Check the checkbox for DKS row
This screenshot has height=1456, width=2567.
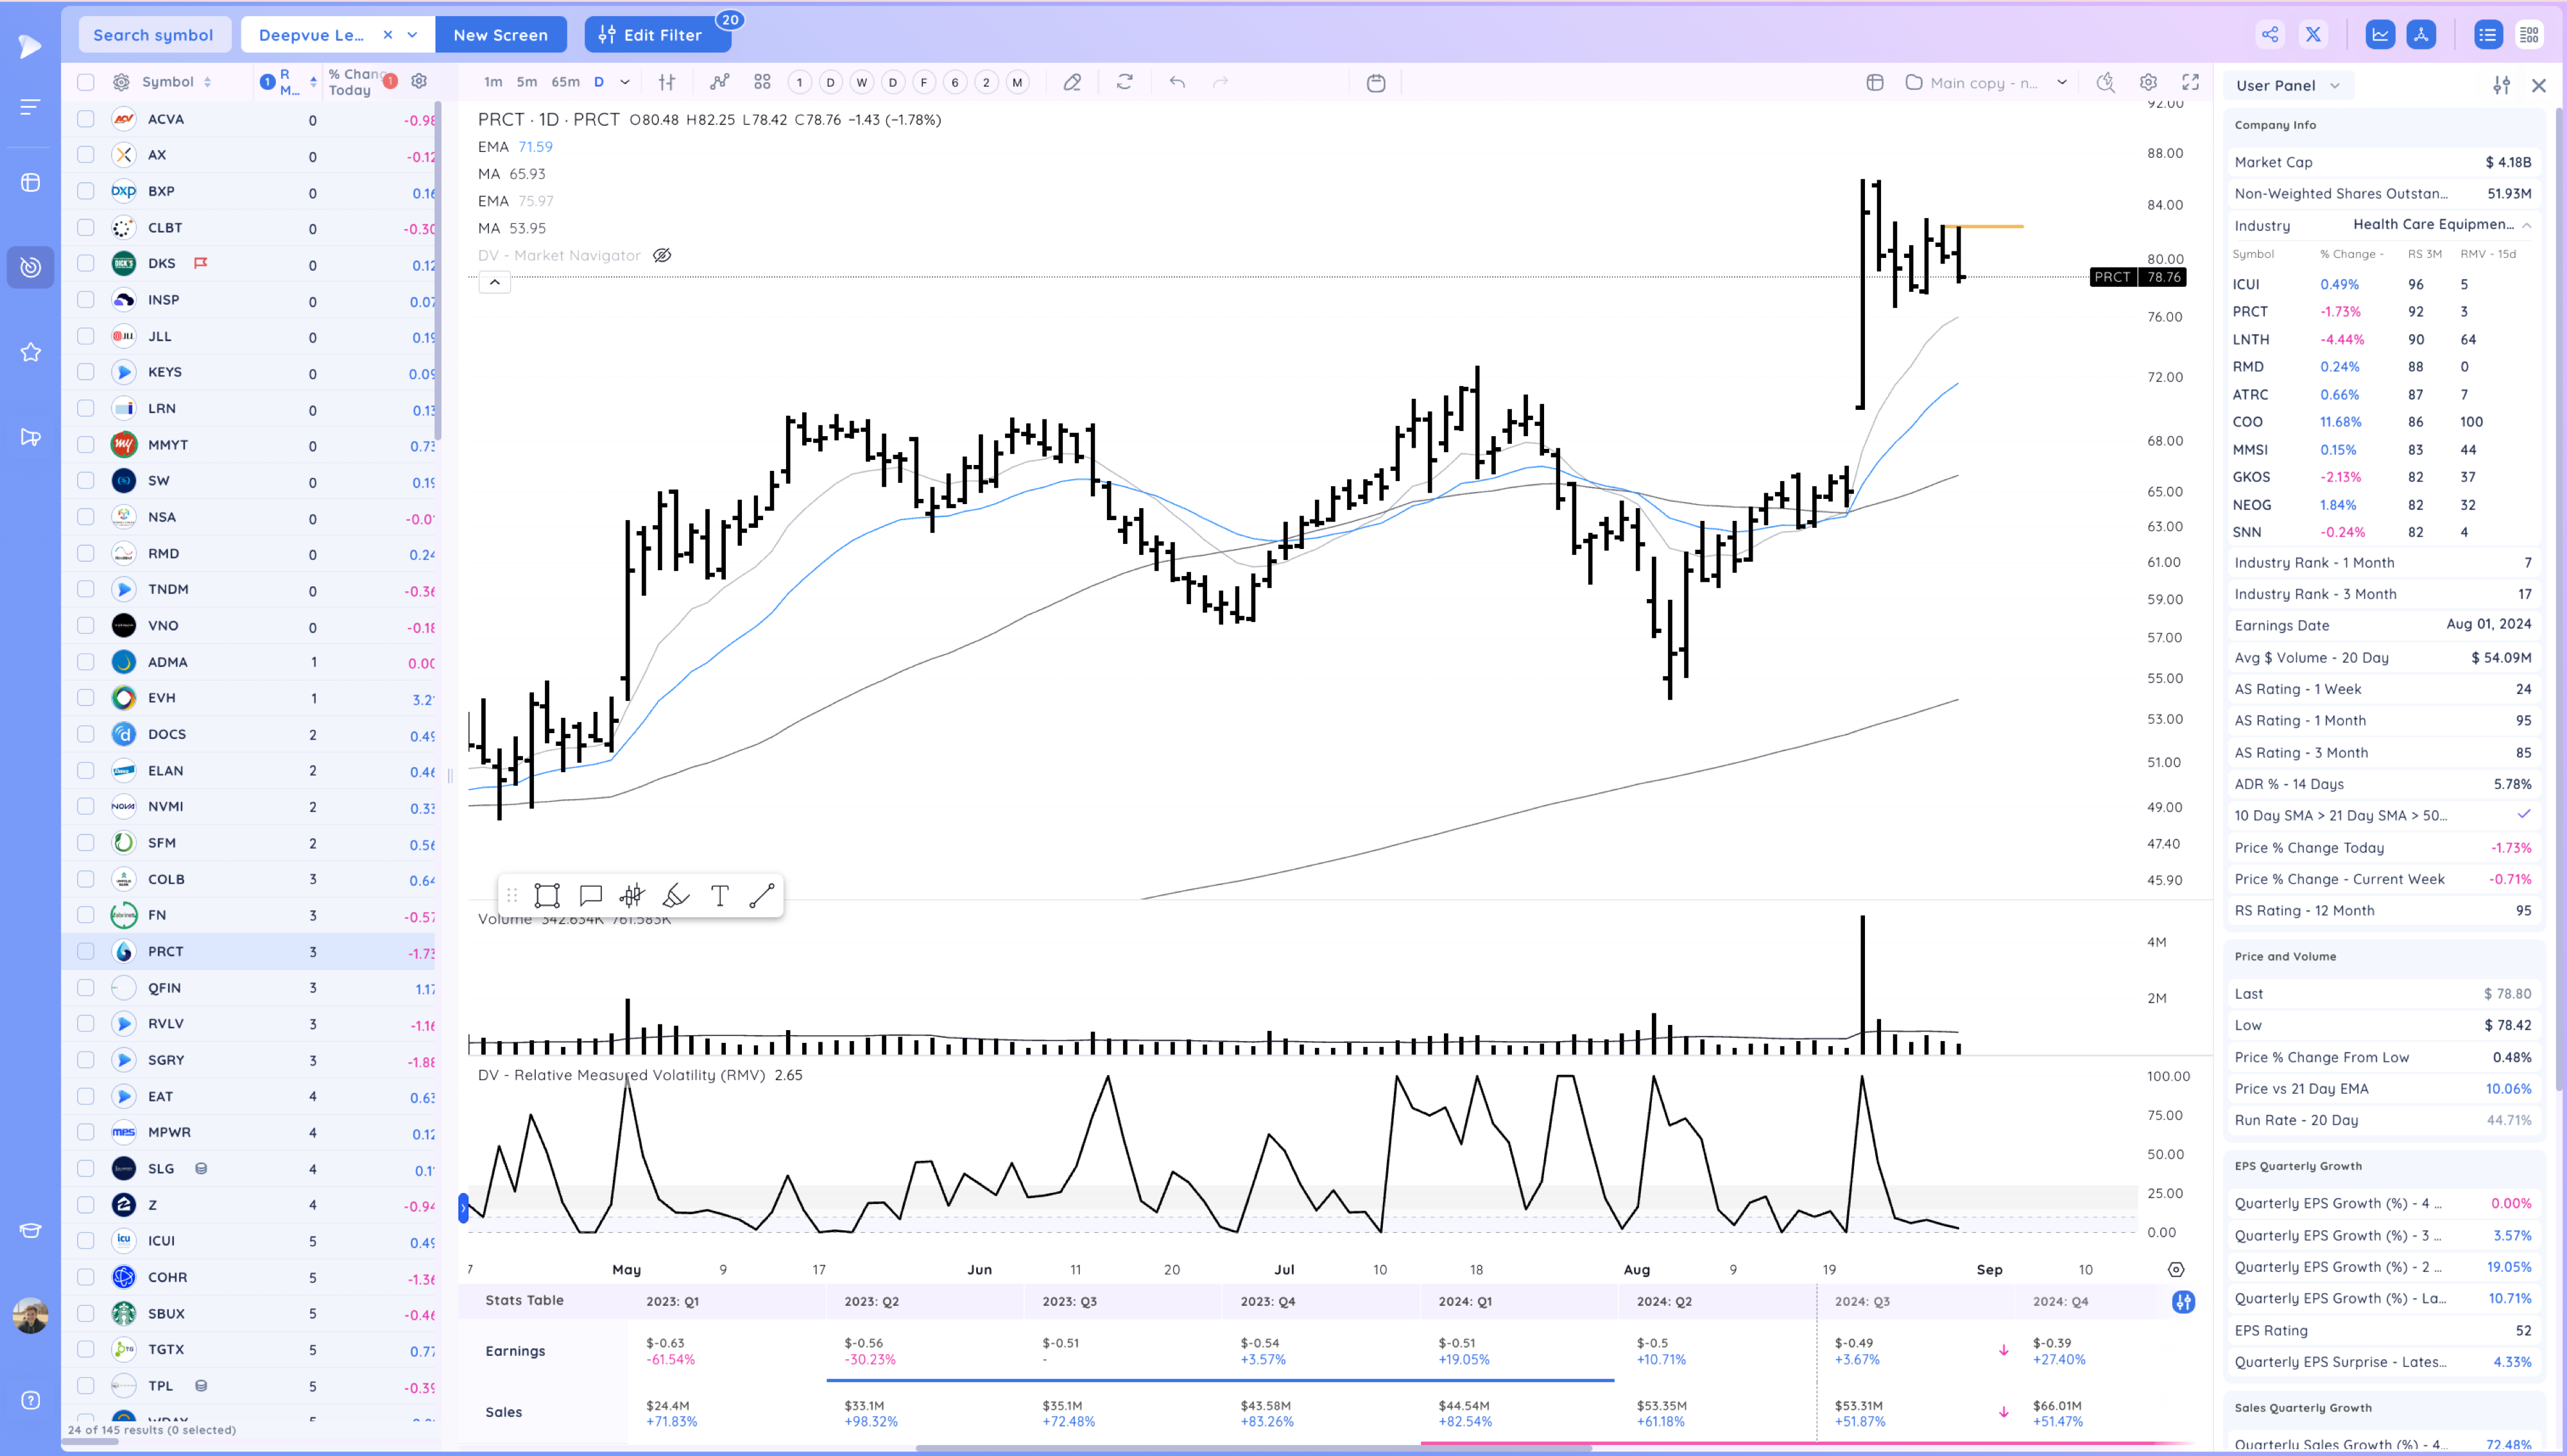86,263
